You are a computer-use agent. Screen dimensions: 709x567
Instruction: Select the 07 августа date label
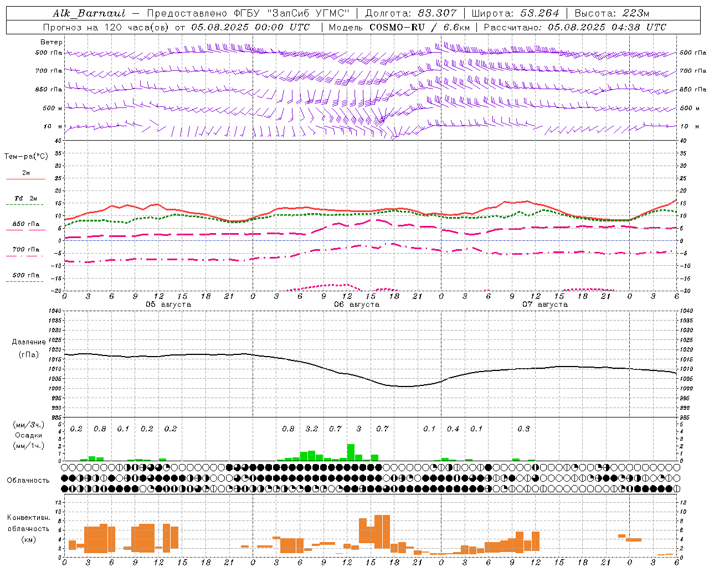[545, 305]
